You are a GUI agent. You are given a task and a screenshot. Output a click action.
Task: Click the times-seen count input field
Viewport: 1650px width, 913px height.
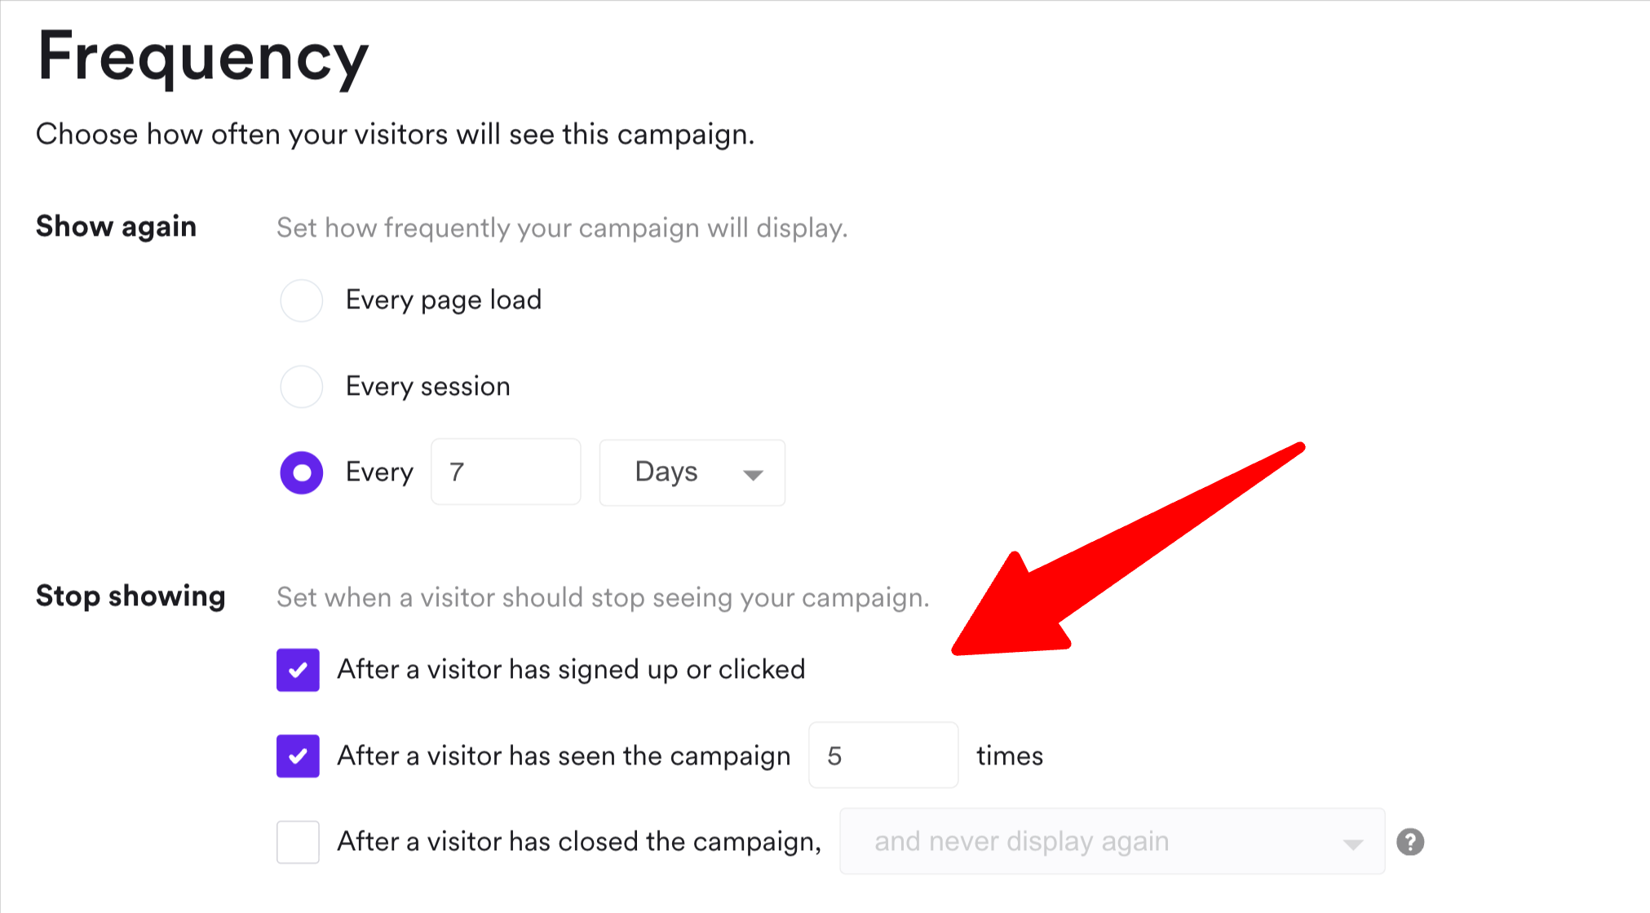(883, 756)
